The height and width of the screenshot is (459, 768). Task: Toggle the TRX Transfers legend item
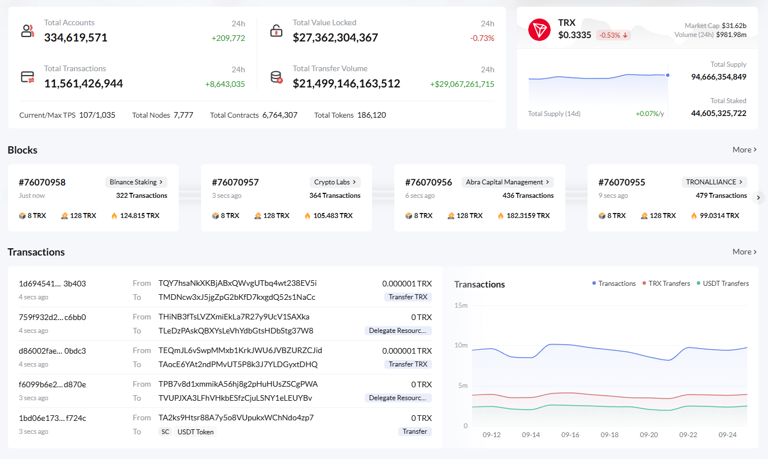[666, 284]
